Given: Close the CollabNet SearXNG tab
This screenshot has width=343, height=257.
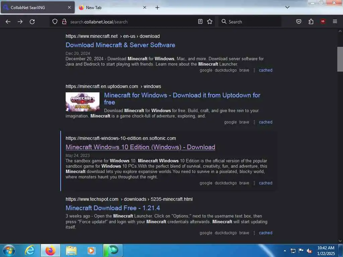Looking at the screenshot, I should (69, 7).
